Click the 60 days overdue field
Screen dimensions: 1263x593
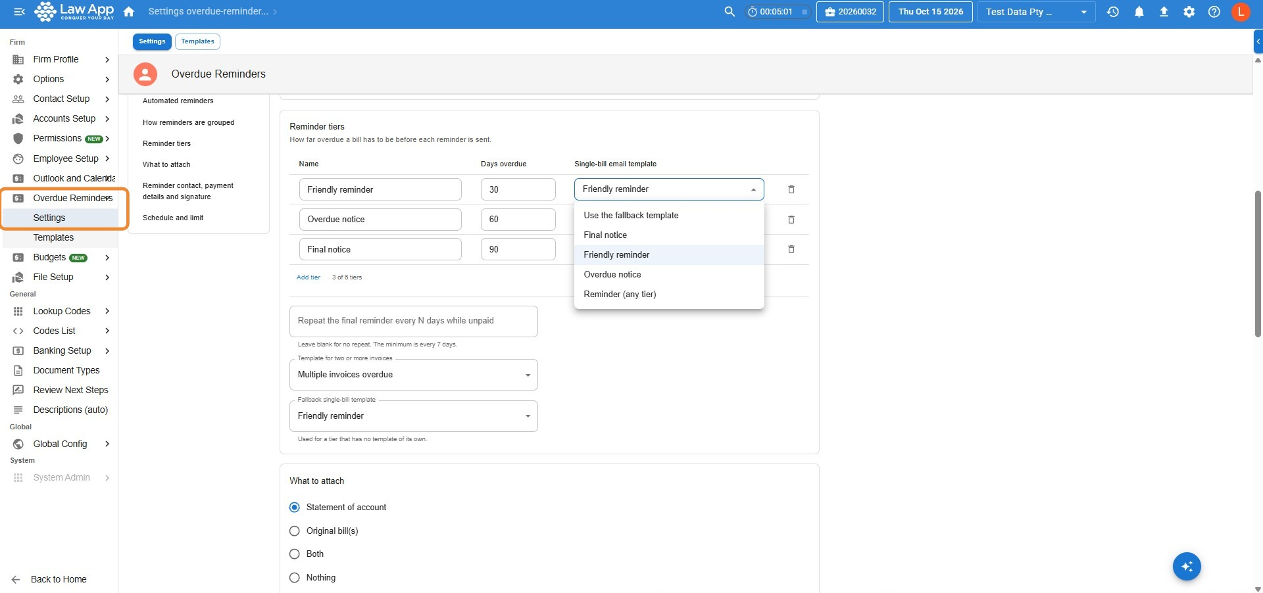point(518,220)
